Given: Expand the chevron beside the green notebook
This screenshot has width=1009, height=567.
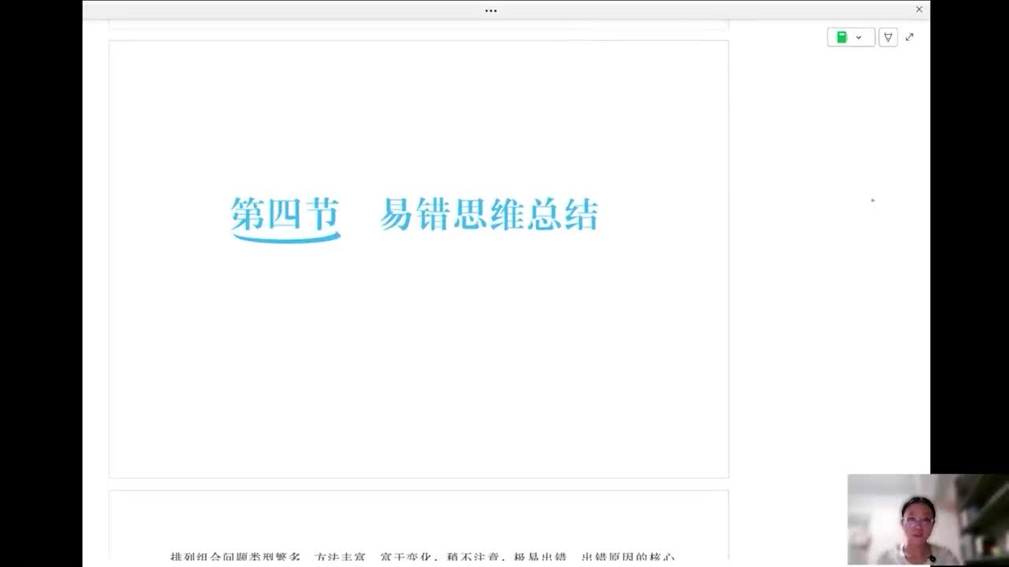Looking at the screenshot, I should [858, 38].
